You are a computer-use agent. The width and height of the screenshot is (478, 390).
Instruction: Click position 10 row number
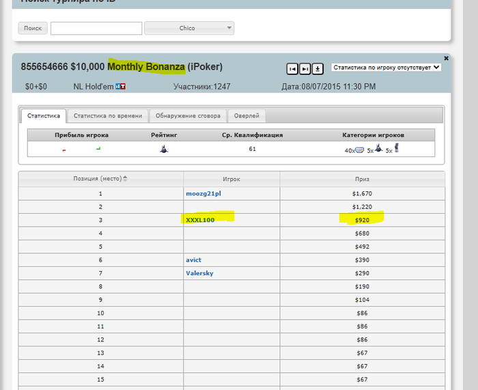[x=100, y=313]
